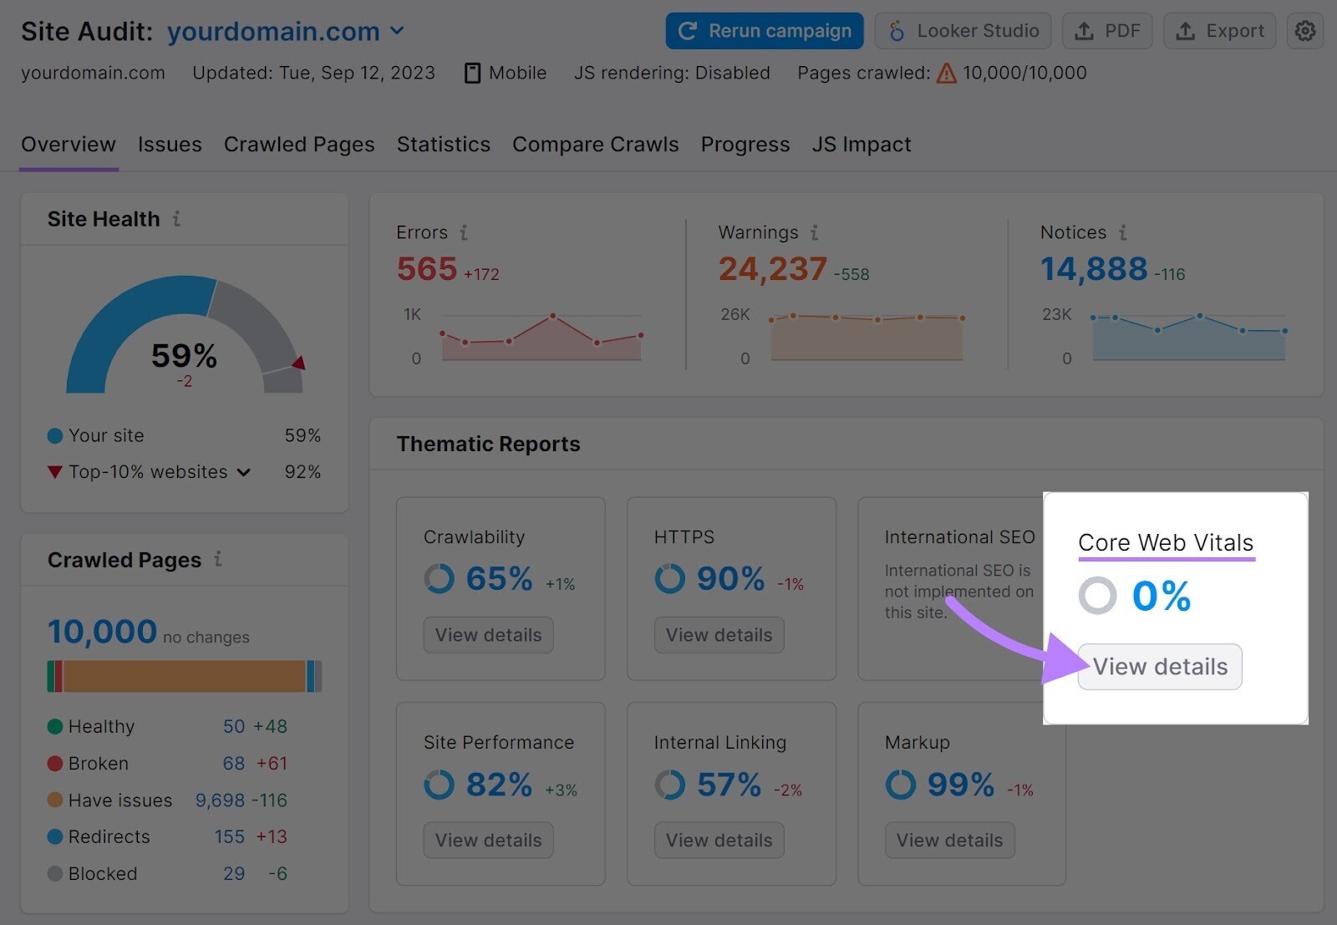Click the Crawled Pages info icon
1337x925 pixels.
point(218,561)
